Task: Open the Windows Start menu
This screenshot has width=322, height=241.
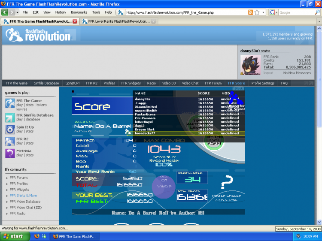Action: coord(14,236)
